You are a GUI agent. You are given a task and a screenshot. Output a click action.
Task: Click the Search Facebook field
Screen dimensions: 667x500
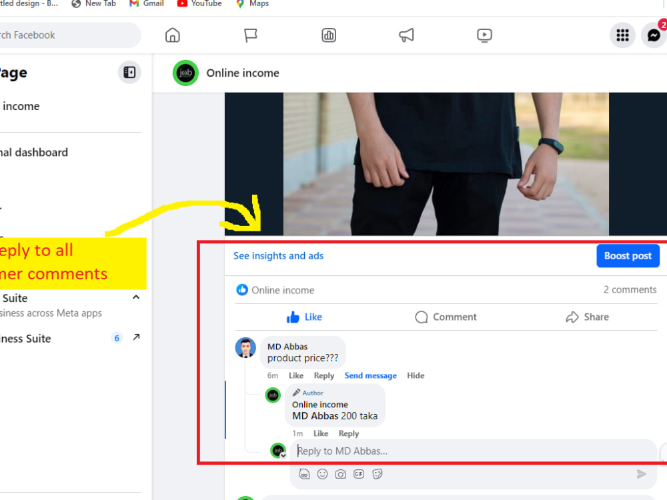tap(70, 35)
